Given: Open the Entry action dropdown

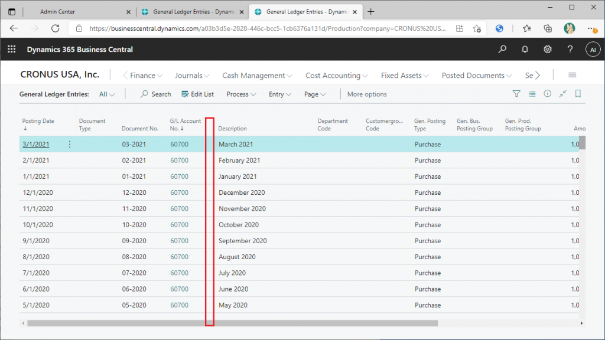Looking at the screenshot, I should 279,94.
